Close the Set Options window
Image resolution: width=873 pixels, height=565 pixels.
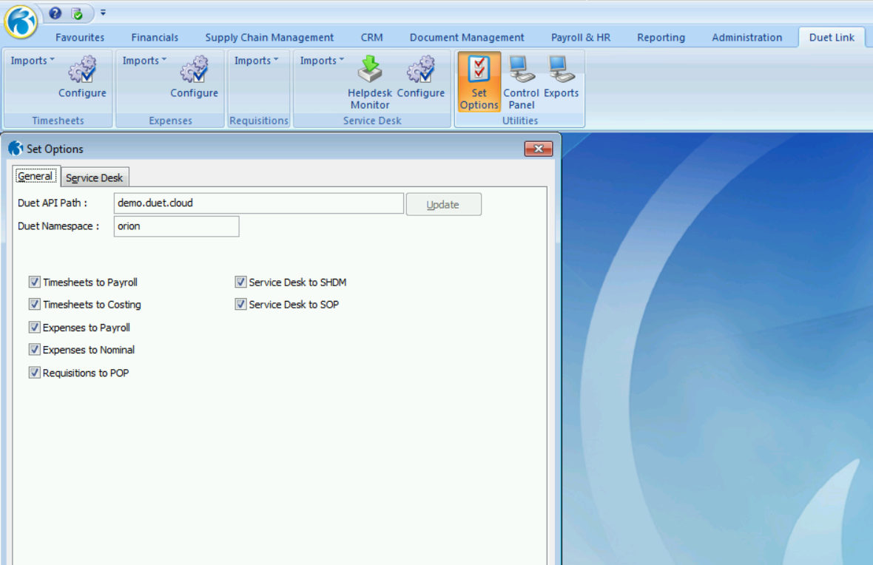539,149
